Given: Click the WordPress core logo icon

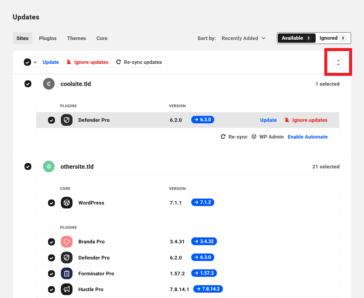Looking at the screenshot, I should tap(67, 203).
